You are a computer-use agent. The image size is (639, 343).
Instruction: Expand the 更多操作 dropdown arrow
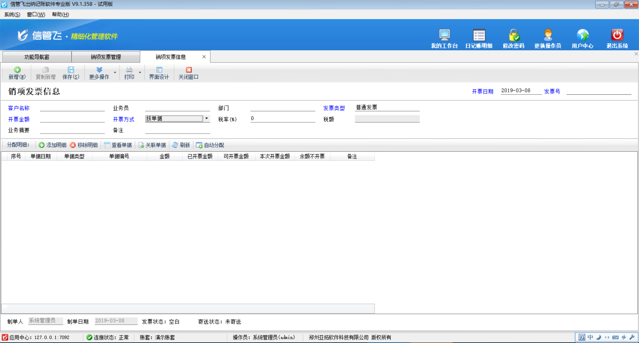[115, 73]
